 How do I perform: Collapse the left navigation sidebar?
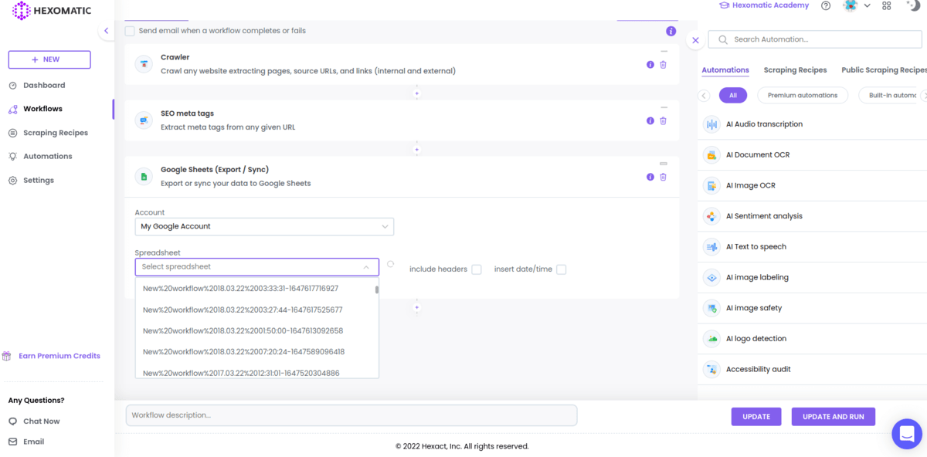[x=106, y=30]
